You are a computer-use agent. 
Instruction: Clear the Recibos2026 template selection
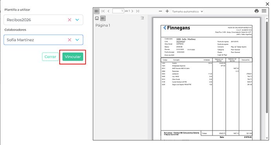[x=70, y=20]
